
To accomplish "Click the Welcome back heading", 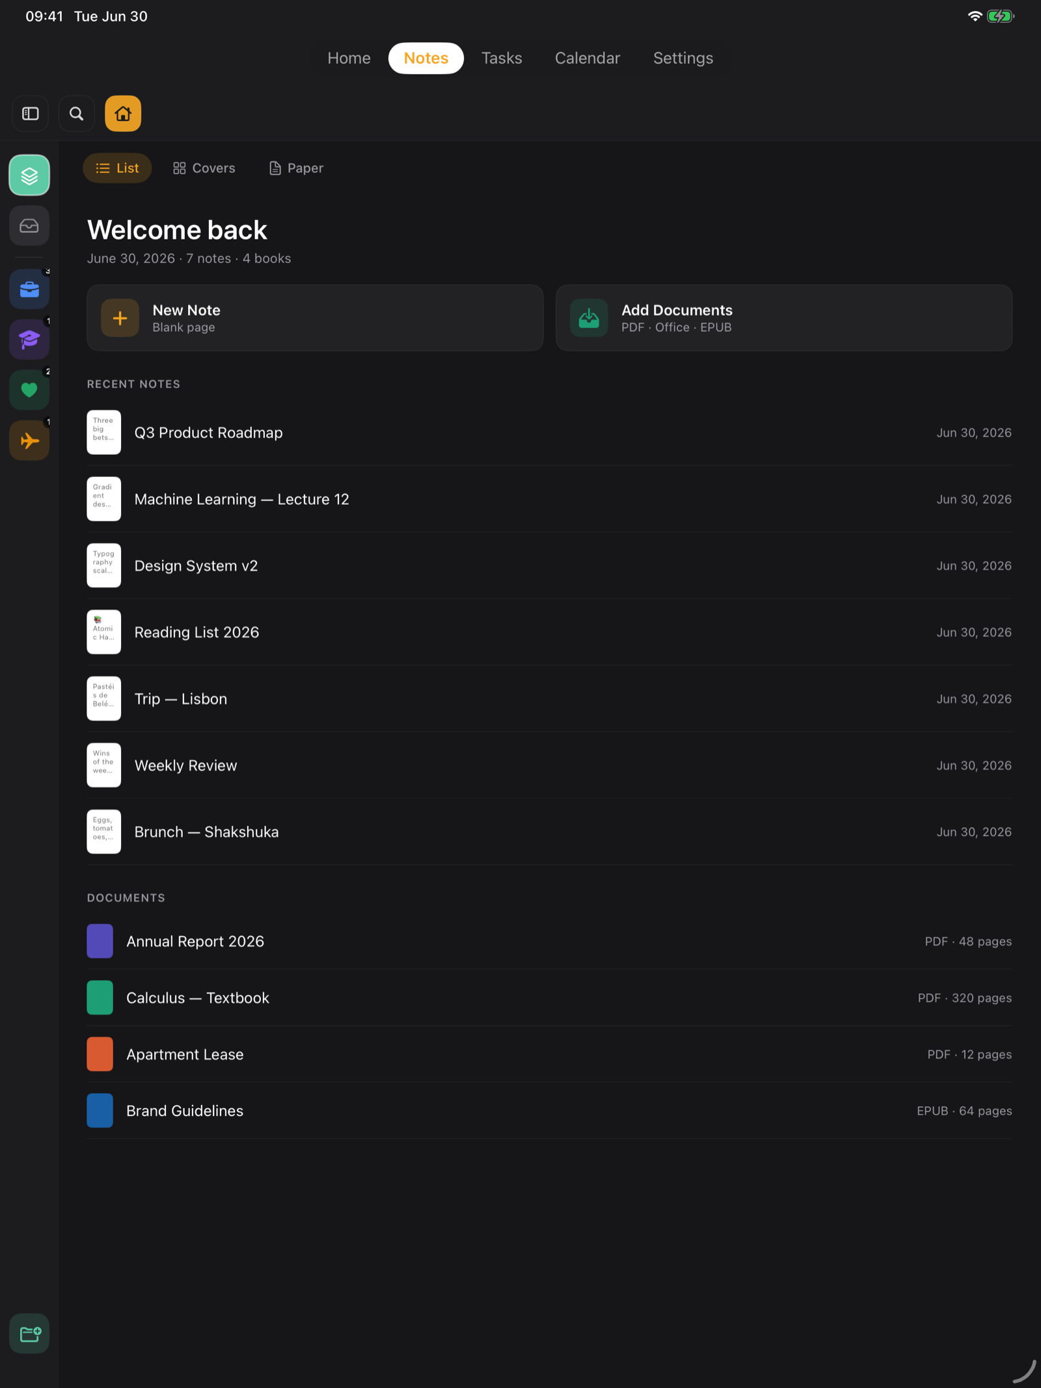I will tap(177, 230).
